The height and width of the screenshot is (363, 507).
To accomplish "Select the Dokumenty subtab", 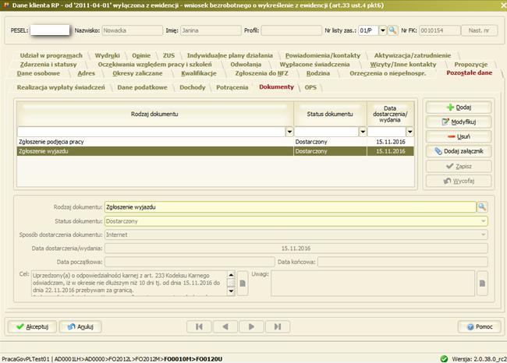I will point(276,87).
